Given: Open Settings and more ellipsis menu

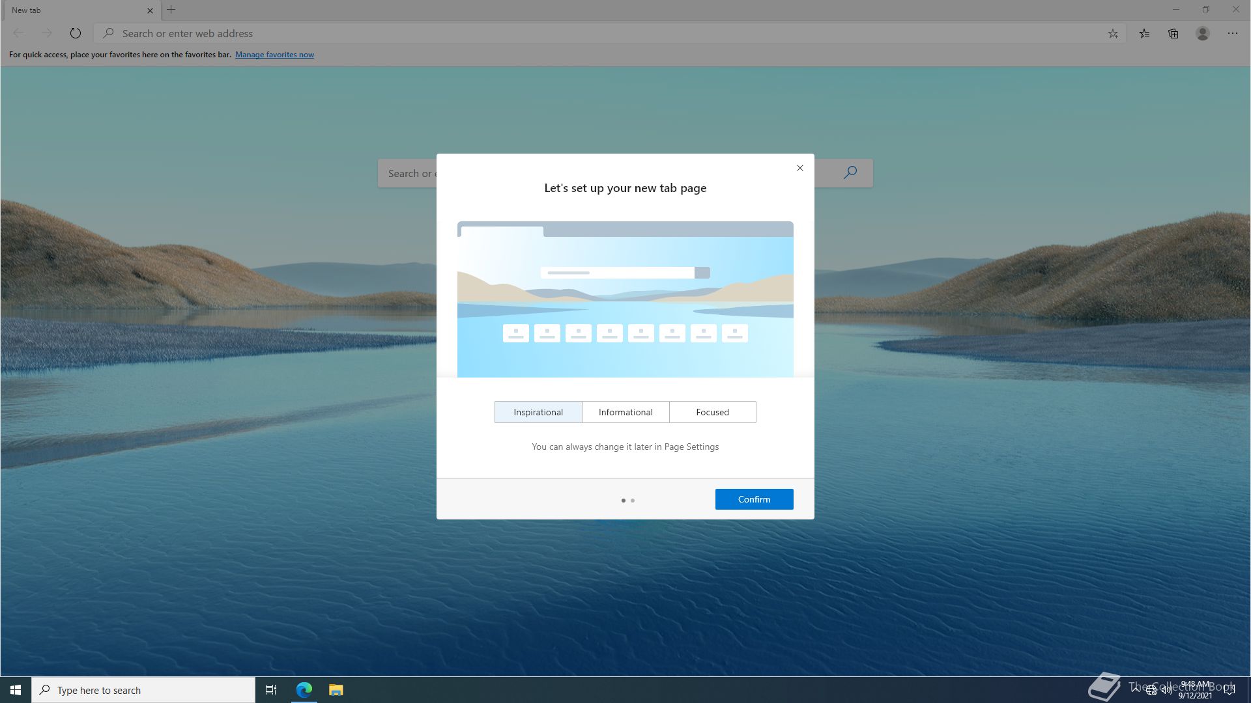Looking at the screenshot, I should 1233,33.
